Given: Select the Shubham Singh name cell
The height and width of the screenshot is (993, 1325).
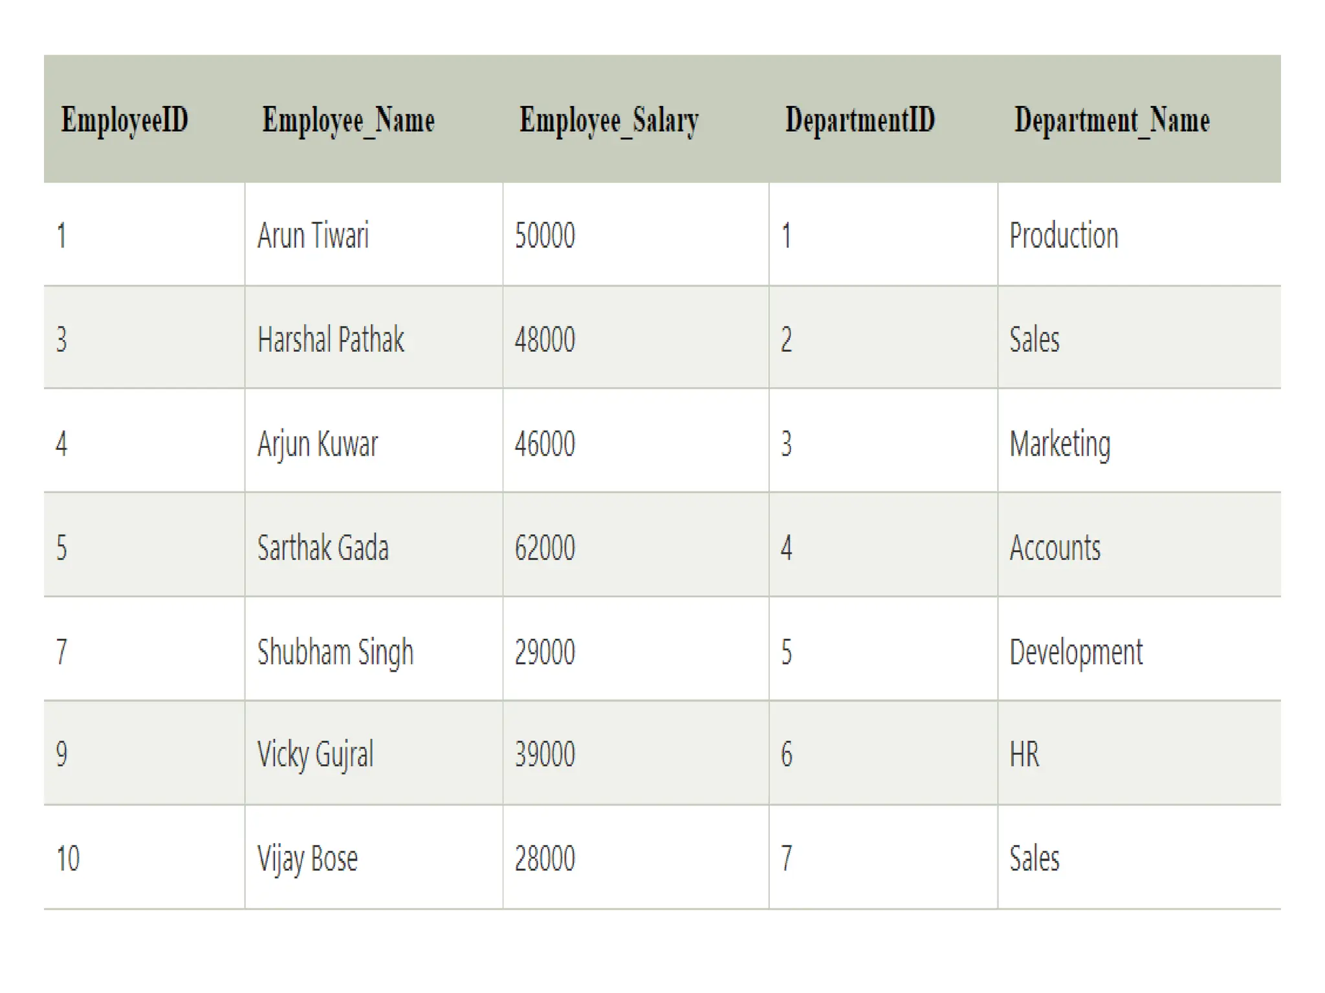Looking at the screenshot, I should click(374, 649).
